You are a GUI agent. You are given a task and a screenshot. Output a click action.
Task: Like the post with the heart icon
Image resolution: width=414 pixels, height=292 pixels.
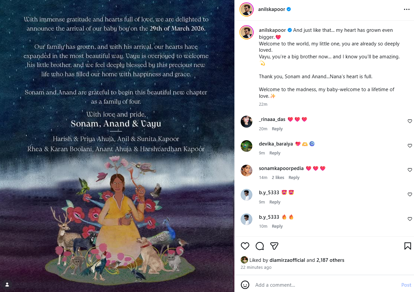coord(245,246)
